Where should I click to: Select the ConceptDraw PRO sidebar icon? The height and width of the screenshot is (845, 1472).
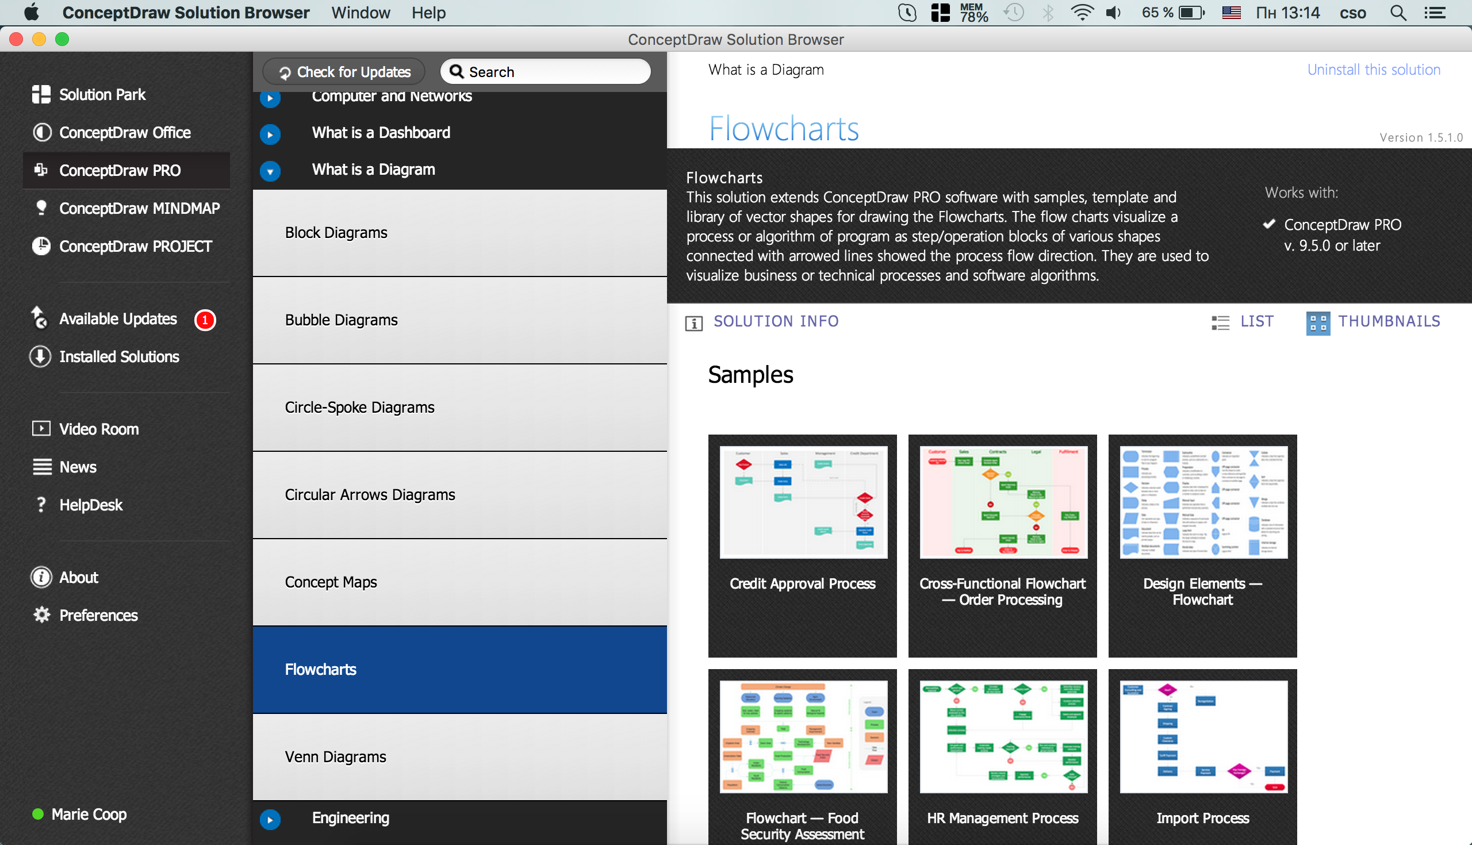click(41, 170)
